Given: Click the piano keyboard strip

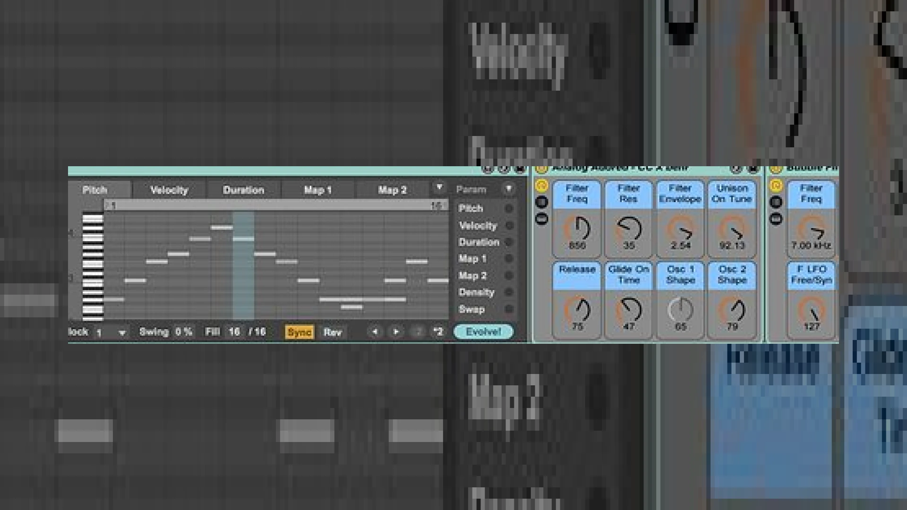Looking at the screenshot, I should point(93,266).
